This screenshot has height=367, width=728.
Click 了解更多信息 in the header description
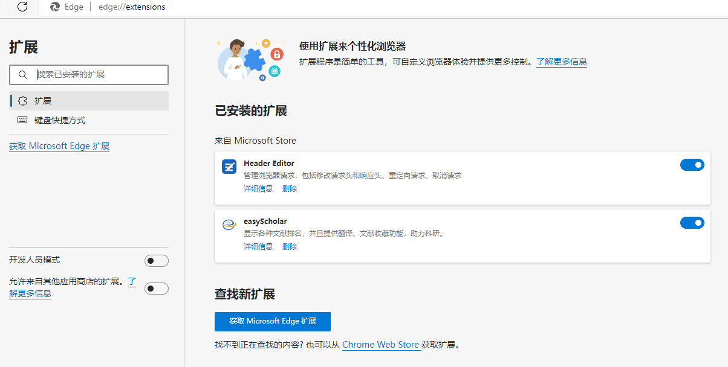[561, 62]
